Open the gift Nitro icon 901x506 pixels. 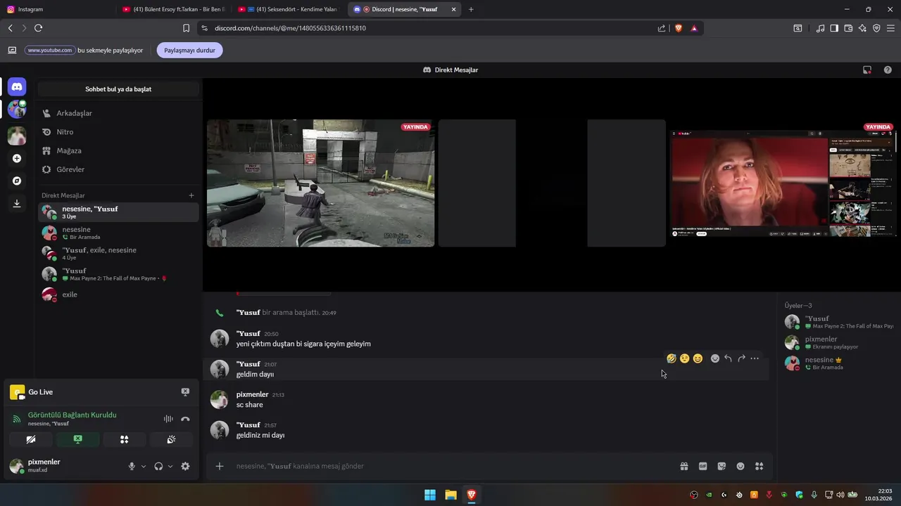click(683, 466)
